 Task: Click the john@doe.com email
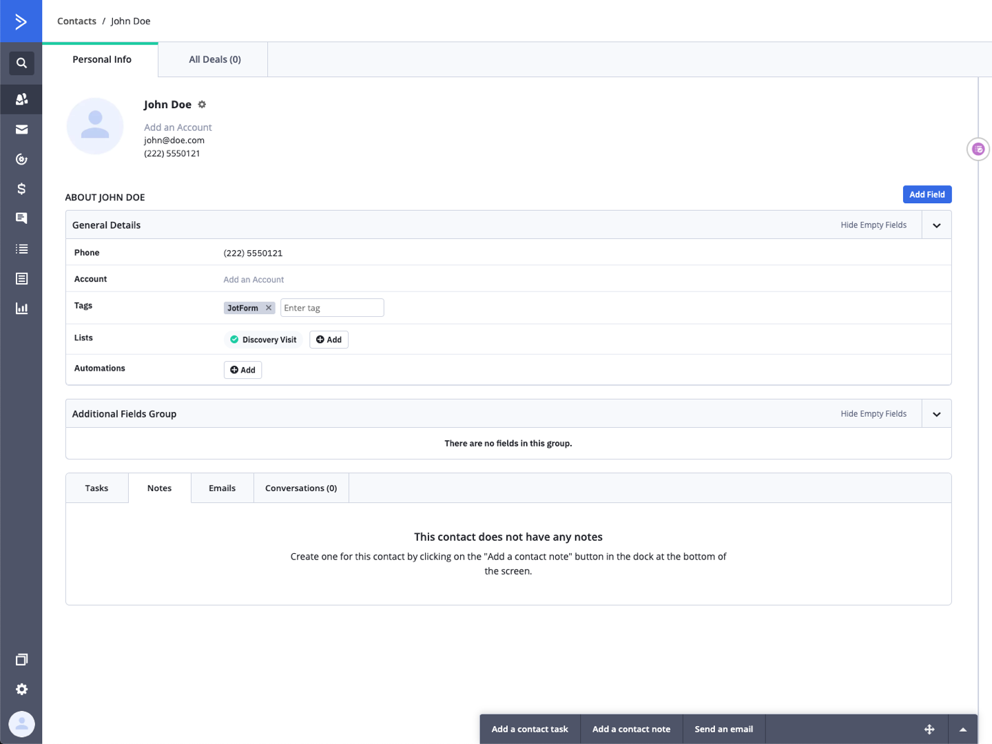click(x=174, y=141)
